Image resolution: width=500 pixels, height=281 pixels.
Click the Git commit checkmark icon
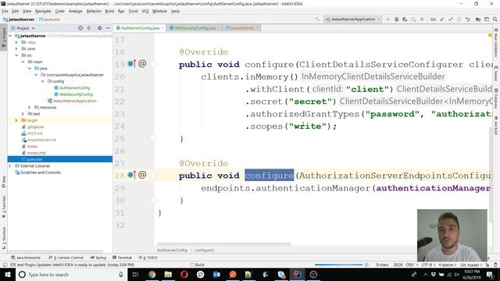[450, 20]
